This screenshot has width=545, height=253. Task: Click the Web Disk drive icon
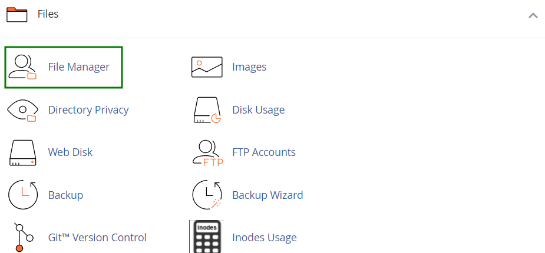(22, 152)
